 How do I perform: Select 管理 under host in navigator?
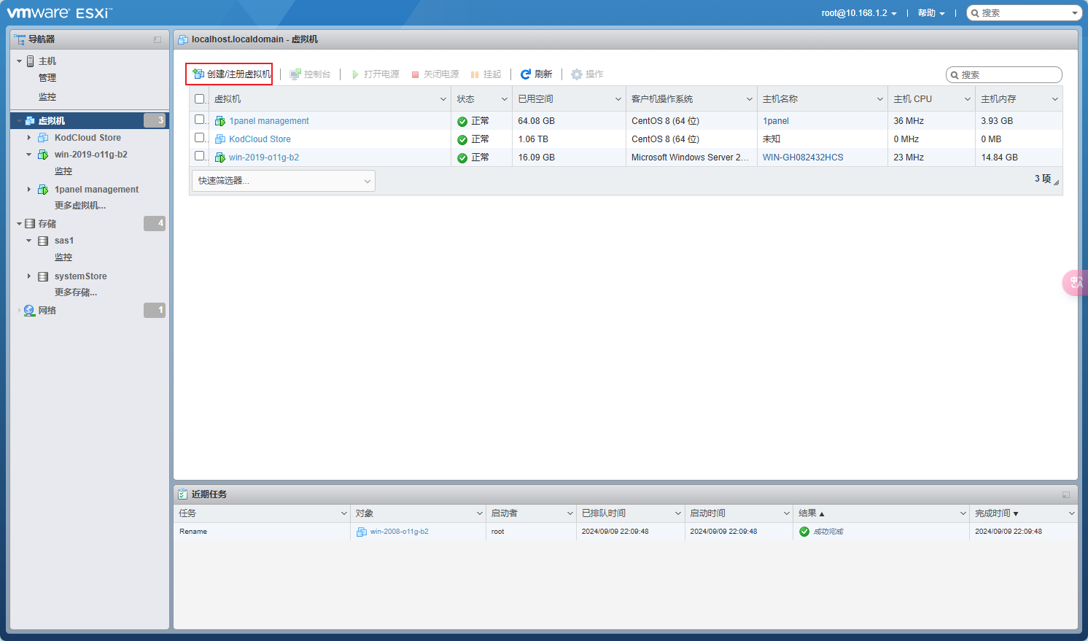pyautogui.click(x=47, y=78)
